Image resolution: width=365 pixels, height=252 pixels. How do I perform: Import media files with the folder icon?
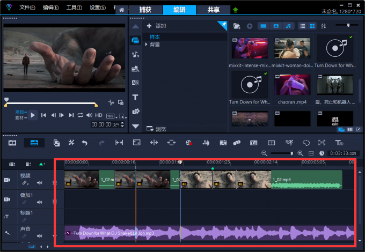tap(237, 26)
